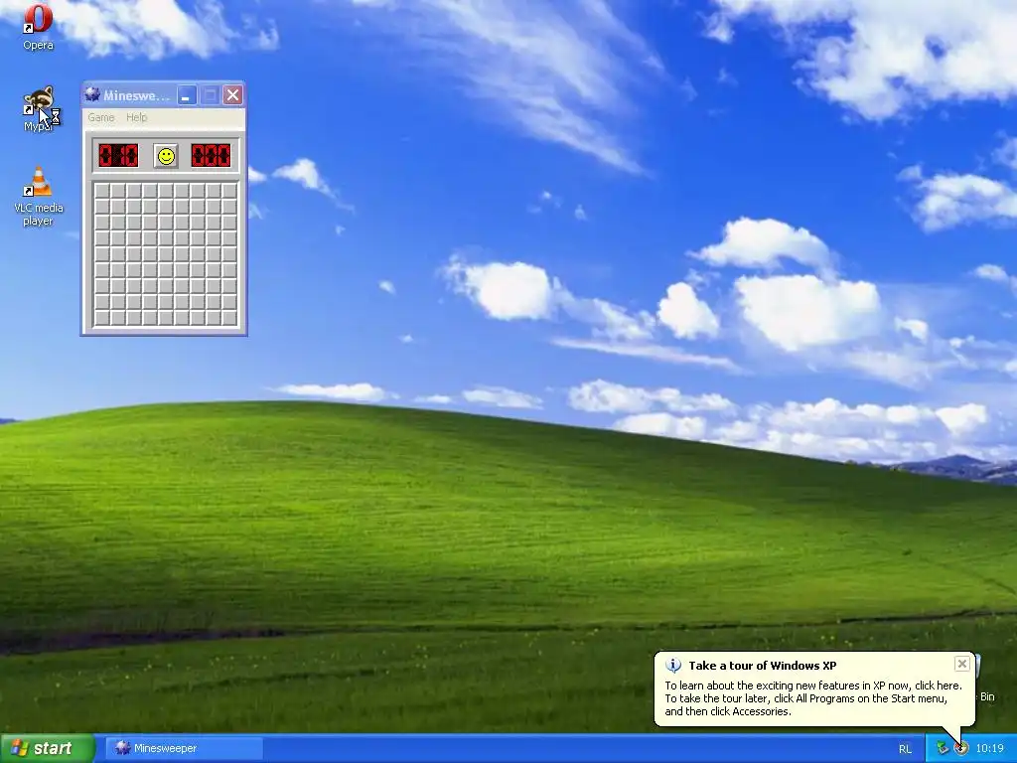
Task: Minimize the Minesweeper window
Action: pos(187,95)
